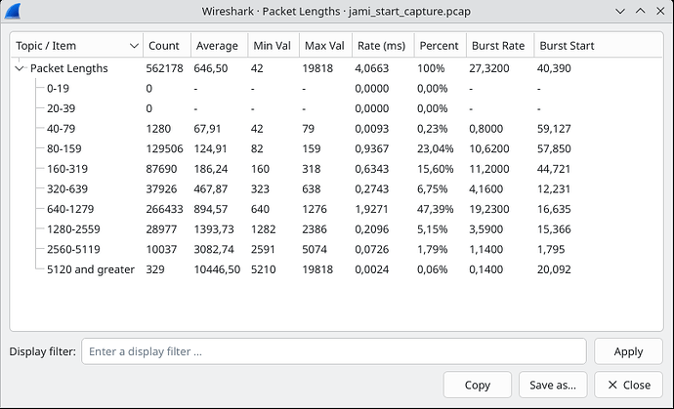Click the window's roll-up chevron button
Image resolution: width=674 pixels, height=409 pixels.
point(640,11)
